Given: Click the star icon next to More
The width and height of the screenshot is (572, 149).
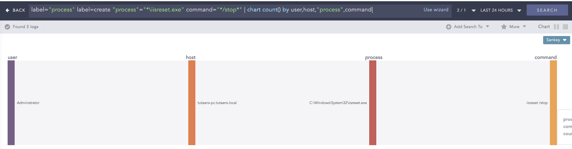Looking at the screenshot, I should (x=504, y=27).
